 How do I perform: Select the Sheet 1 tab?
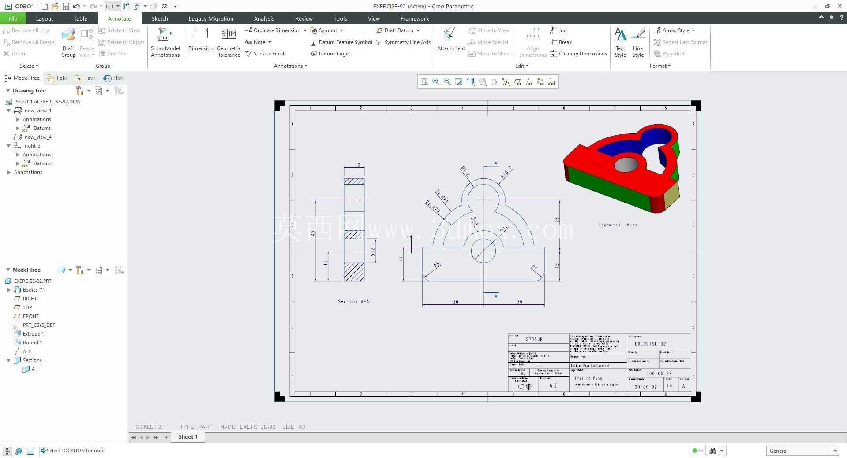tap(188, 437)
